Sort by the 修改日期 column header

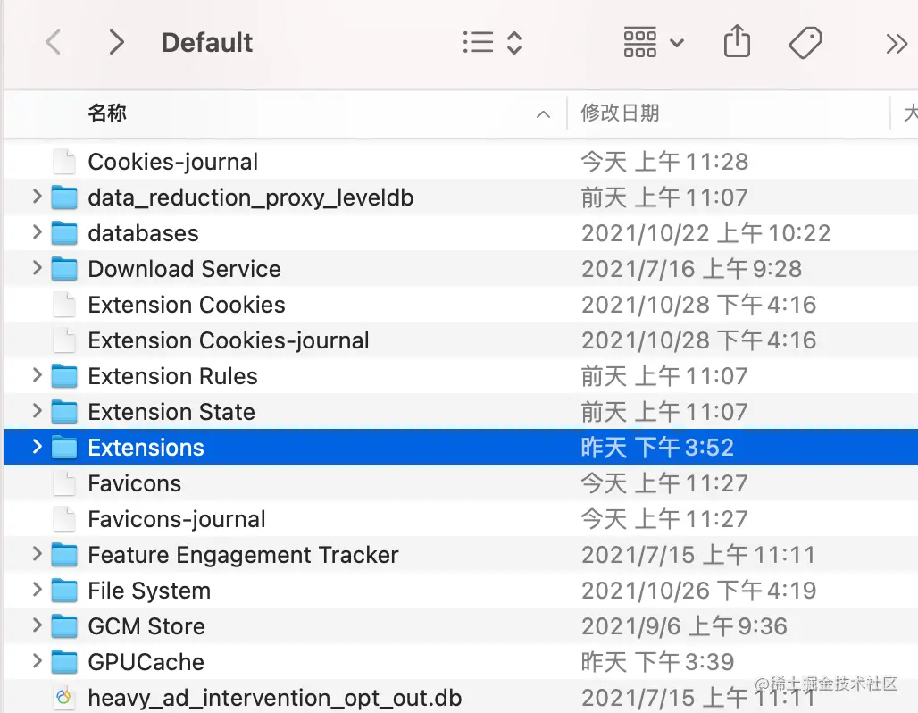620,113
